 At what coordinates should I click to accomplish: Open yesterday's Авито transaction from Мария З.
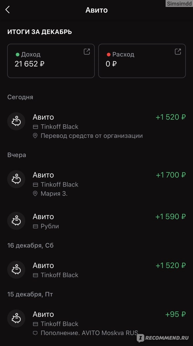tap(96, 184)
